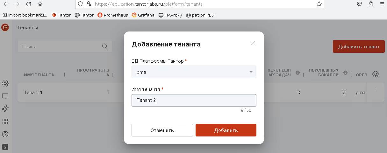Open the Grafana bookmark

(x=143, y=15)
